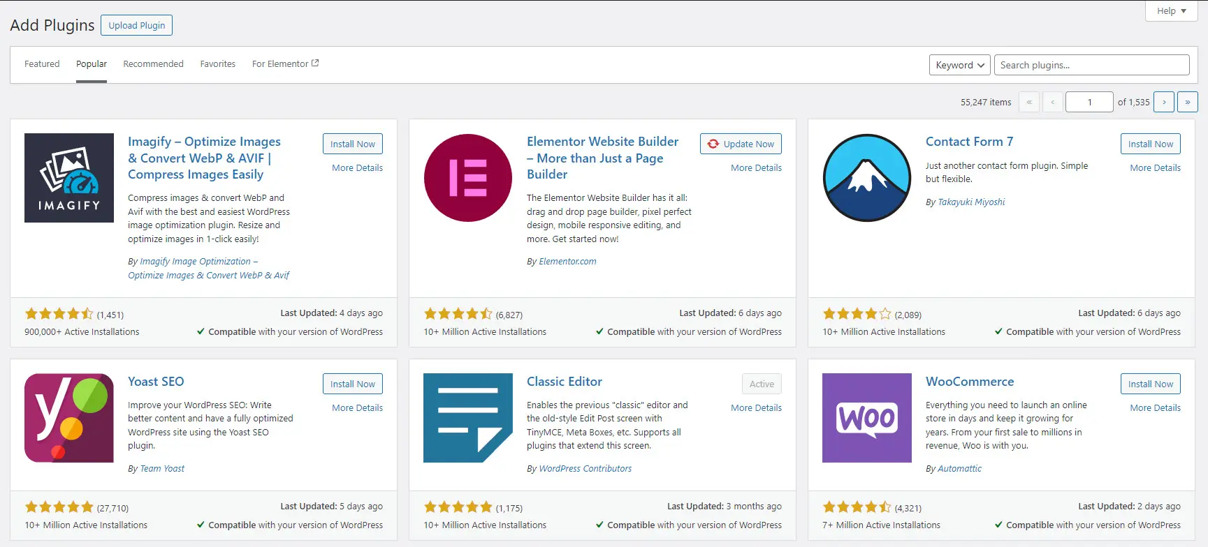Focus the Search plugins input field
The image size is (1208, 547).
(1091, 65)
